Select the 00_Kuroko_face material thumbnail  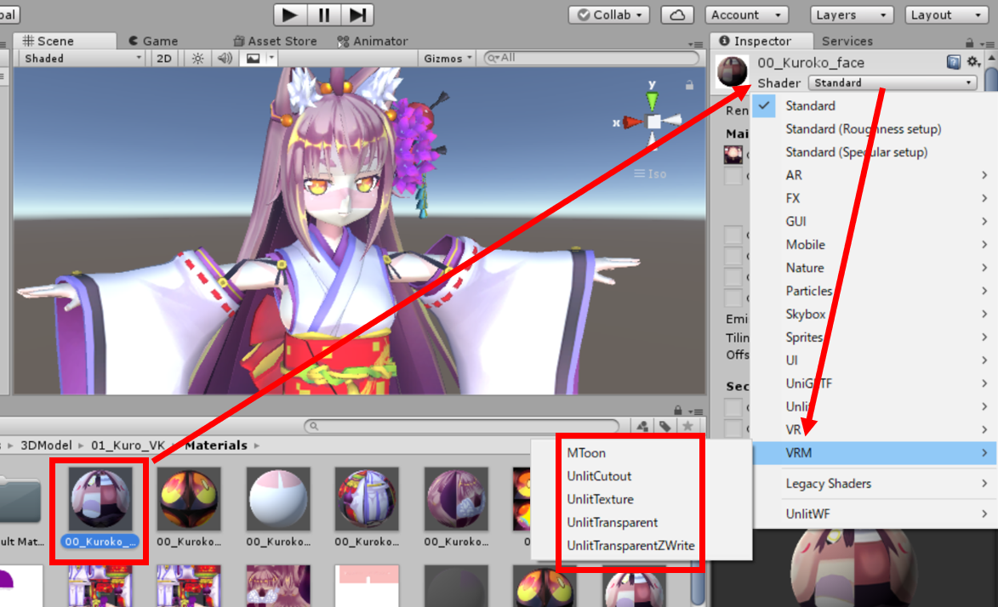[100, 498]
